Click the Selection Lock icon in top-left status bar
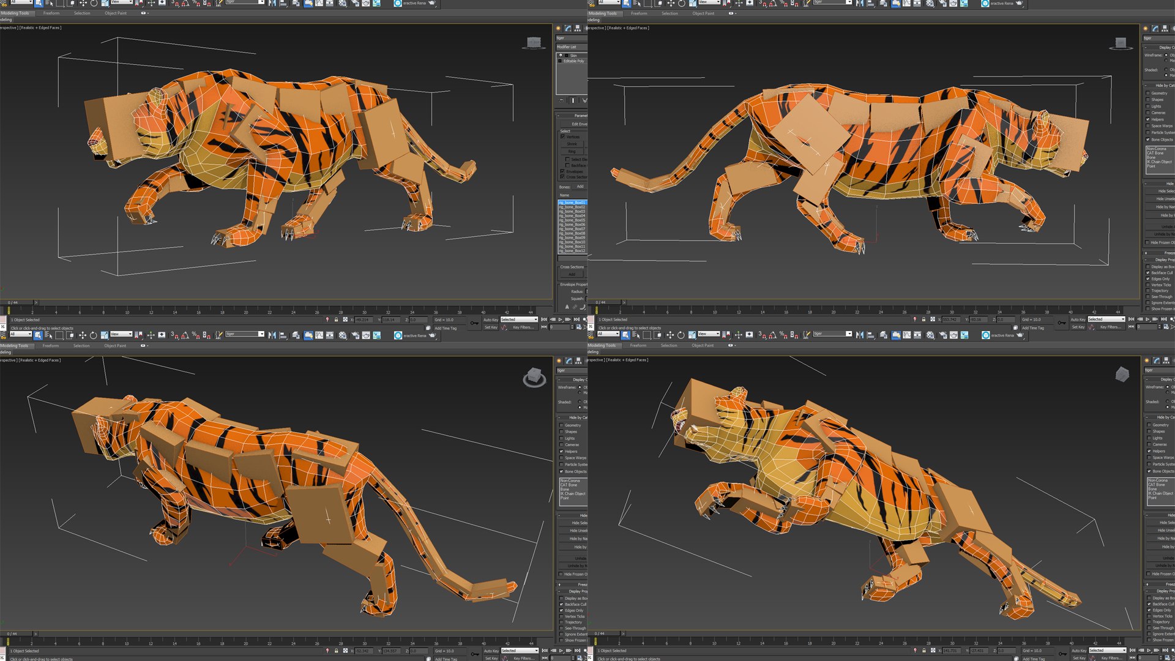Image resolution: width=1175 pixels, height=661 pixels. (x=336, y=319)
